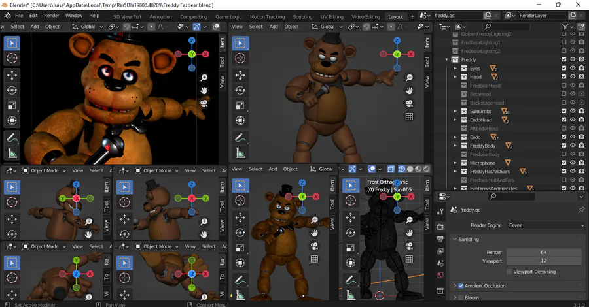Click the pan hand in close-up rendered viewport
This screenshot has width=589, height=307.
pyautogui.click(x=204, y=91)
